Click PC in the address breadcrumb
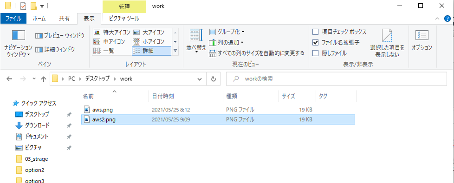The image size is (454, 183). 71,79
